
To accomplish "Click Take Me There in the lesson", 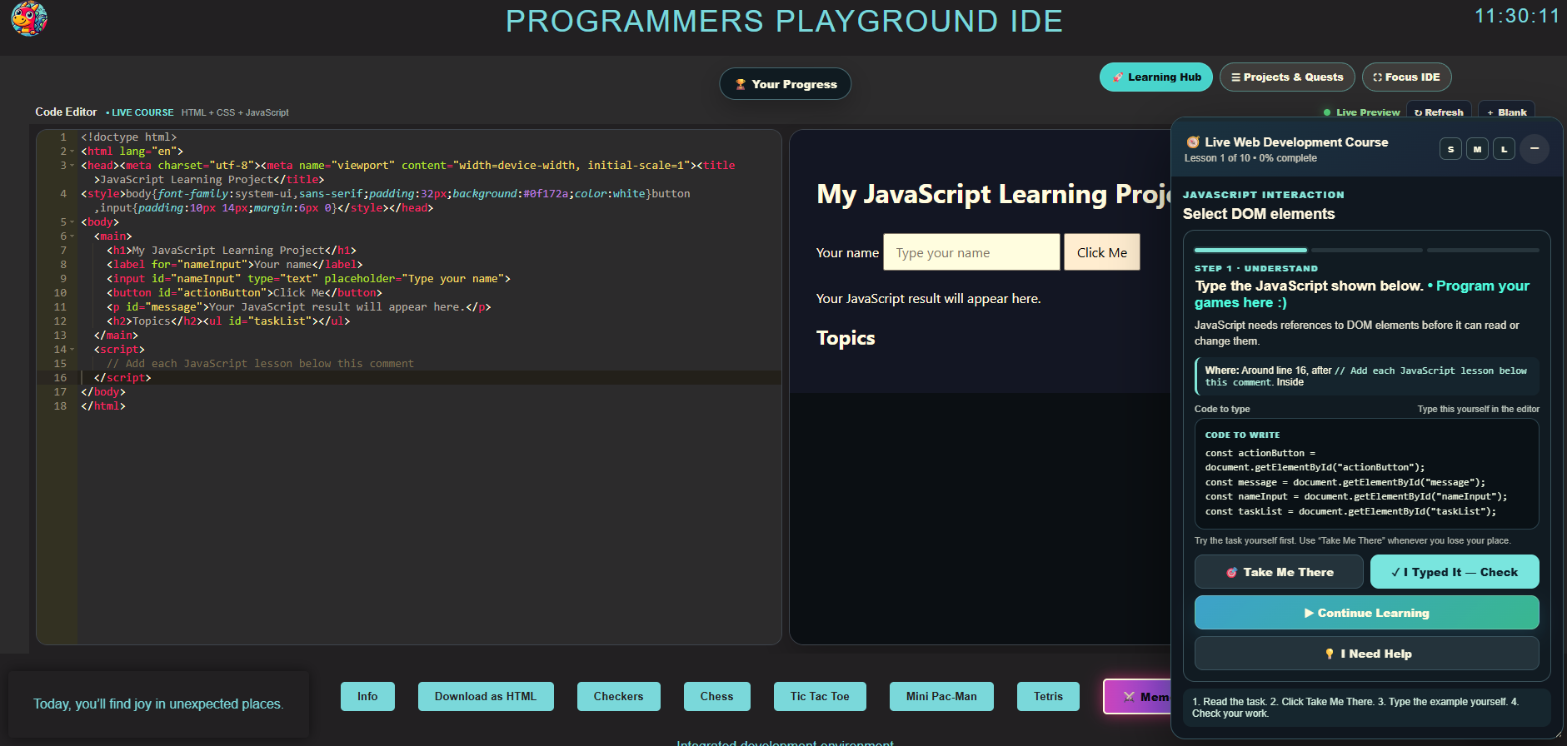I will tap(1279, 572).
